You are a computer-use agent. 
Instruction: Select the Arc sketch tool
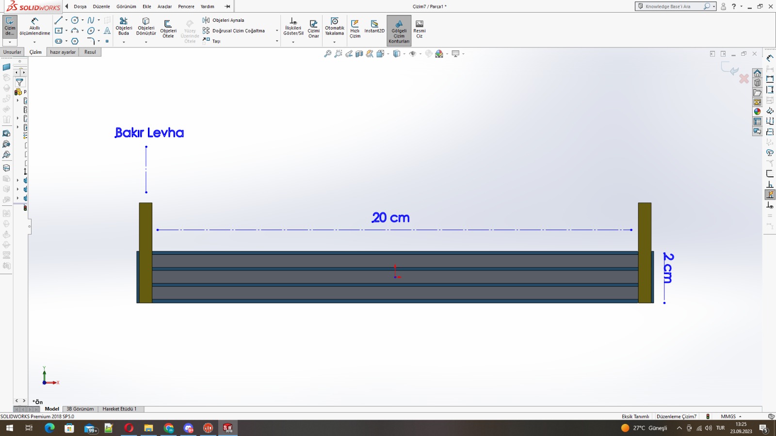[75, 31]
